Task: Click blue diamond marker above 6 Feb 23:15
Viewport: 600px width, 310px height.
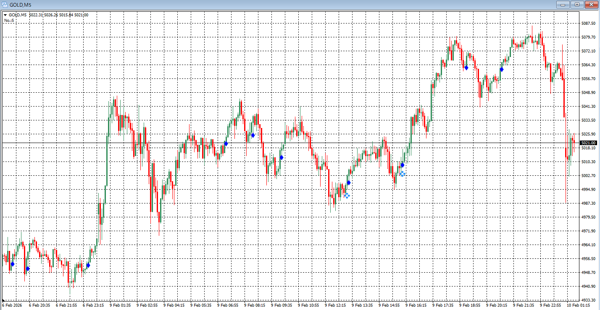Action: click(x=88, y=265)
